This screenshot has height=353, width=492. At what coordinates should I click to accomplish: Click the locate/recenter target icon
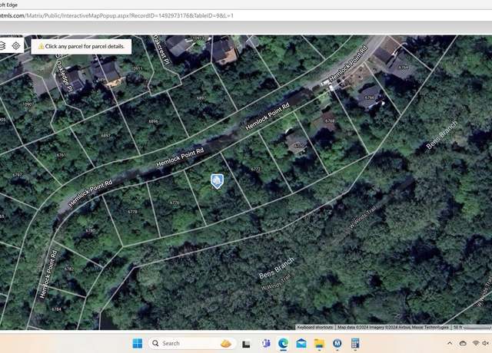pyautogui.click(x=16, y=46)
